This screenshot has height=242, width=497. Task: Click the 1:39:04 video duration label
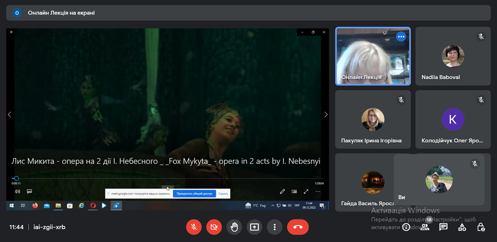(319, 183)
